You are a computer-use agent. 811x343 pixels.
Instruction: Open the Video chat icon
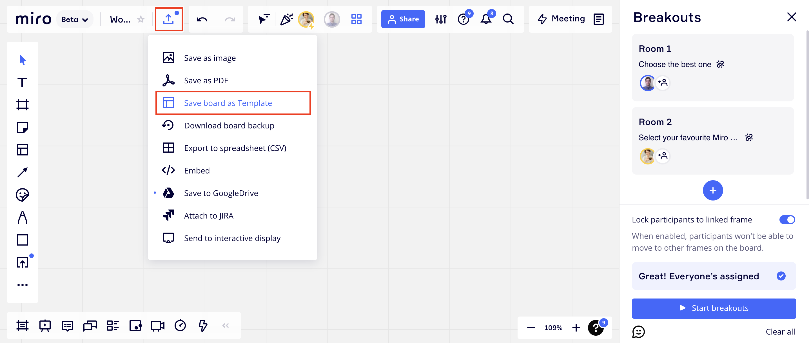(157, 325)
